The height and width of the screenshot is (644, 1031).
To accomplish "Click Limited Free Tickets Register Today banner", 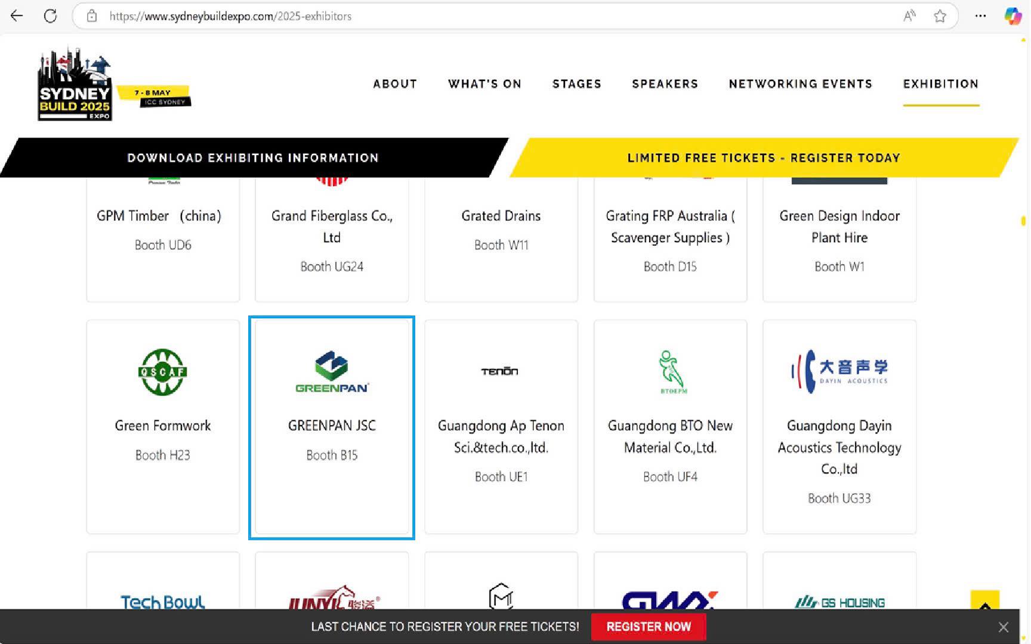I will [764, 157].
